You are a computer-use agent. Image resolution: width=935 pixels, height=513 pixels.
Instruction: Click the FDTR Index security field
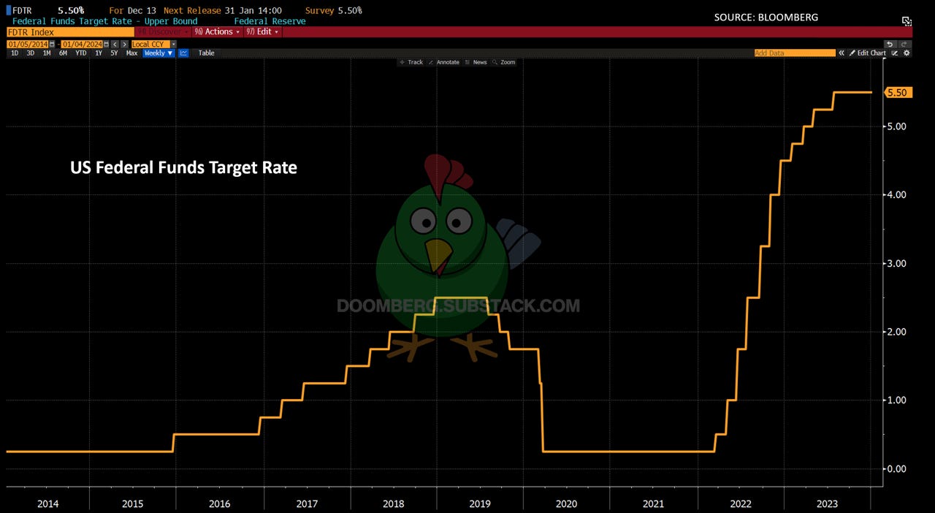[69, 32]
